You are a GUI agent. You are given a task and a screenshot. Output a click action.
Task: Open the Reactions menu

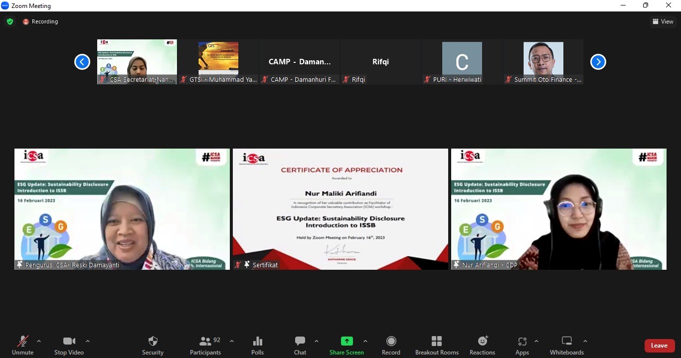pos(482,345)
